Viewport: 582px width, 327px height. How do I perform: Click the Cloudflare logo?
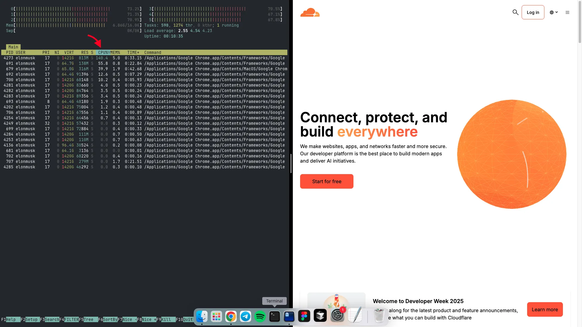point(310,12)
